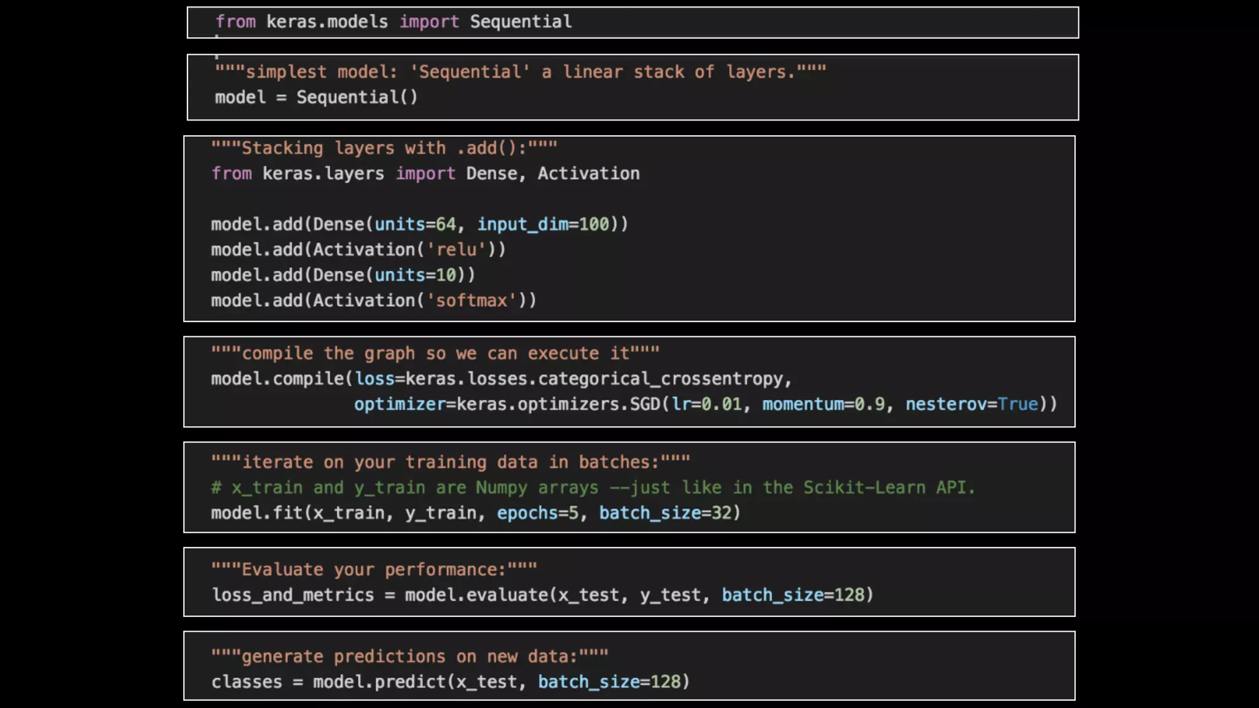Click the input_dim=100 parameter
This screenshot has height=708, width=1259.
[x=543, y=224]
